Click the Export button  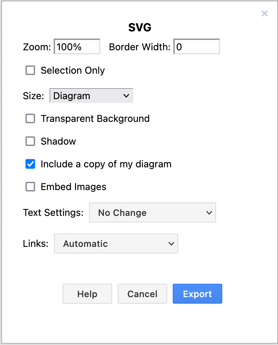coord(197,294)
